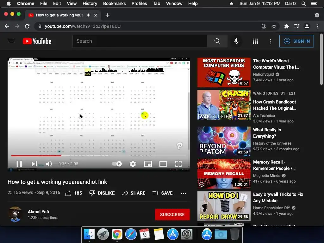The height and width of the screenshot is (243, 324).
Task: Switch to theater mode
Action: pyautogui.click(x=163, y=164)
